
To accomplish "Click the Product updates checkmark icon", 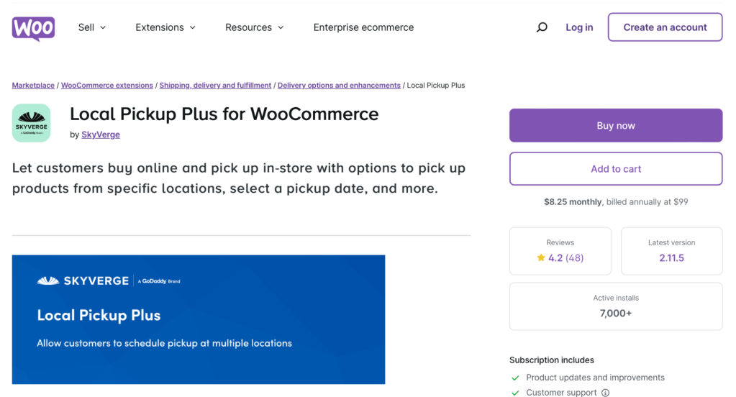I will pyautogui.click(x=515, y=378).
